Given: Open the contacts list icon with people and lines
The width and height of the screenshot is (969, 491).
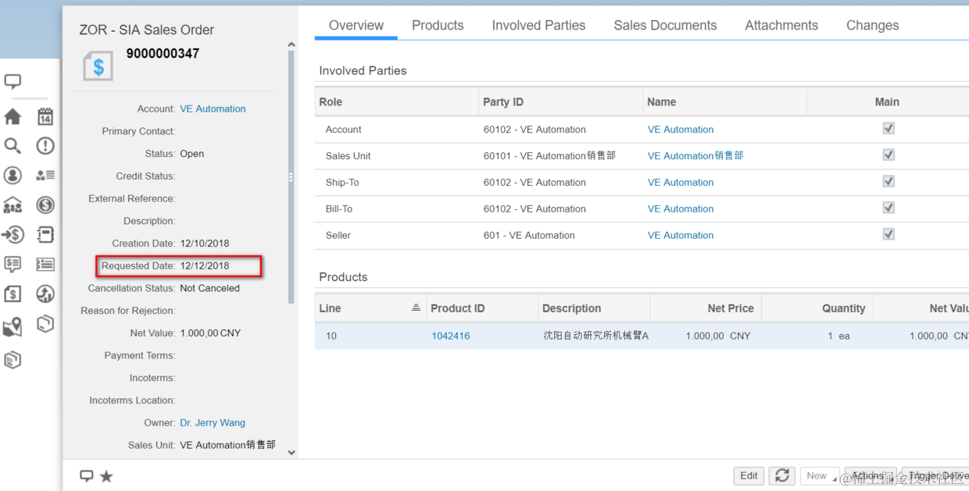Looking at the screenshot, I should pyautogui.click(x=45, y=176).
